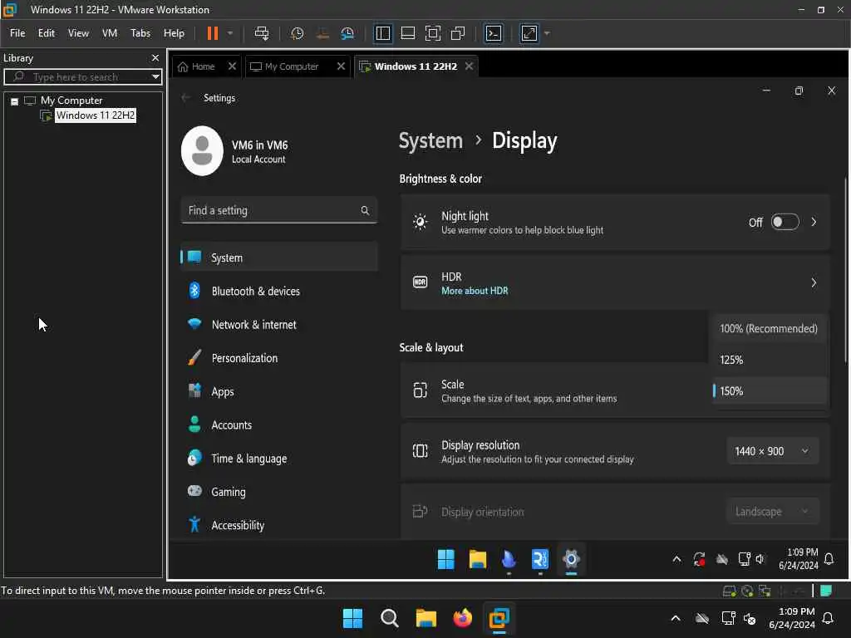
Task: Click the stretch guest display icon
Action: pyautogui.click(x=529, y=33)
